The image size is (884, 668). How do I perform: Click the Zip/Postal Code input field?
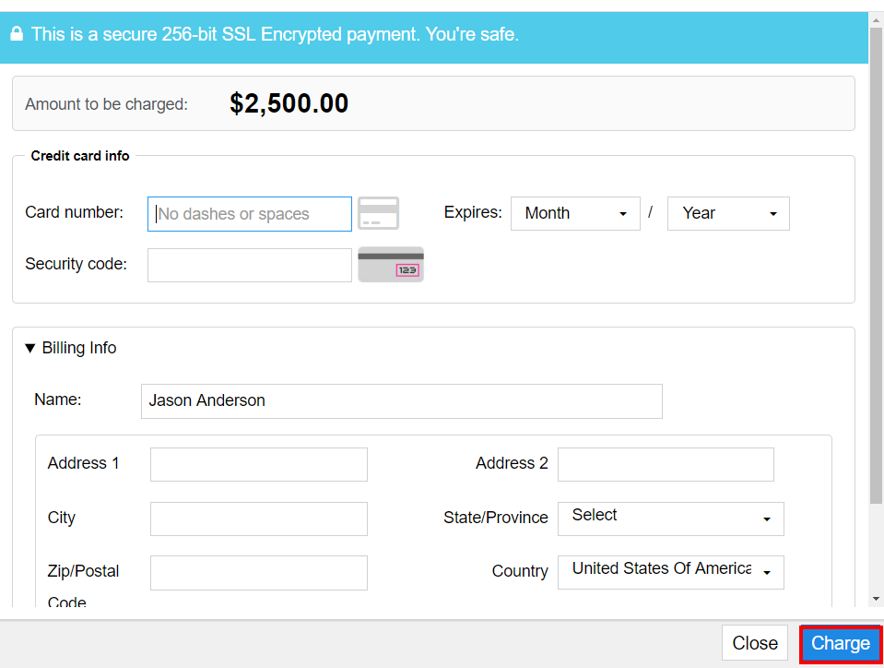(259, 573)
